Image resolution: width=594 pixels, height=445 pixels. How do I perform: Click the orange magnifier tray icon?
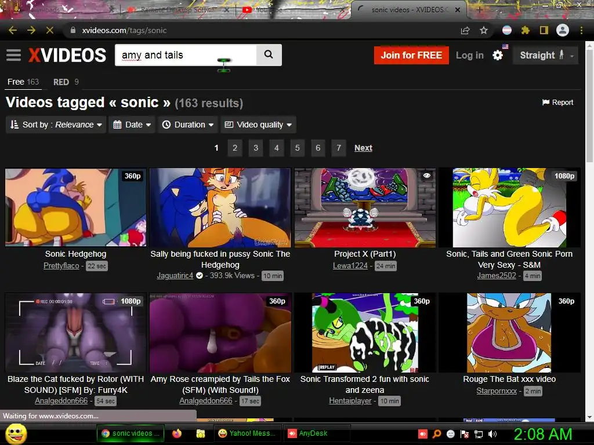tap(436, 434)
